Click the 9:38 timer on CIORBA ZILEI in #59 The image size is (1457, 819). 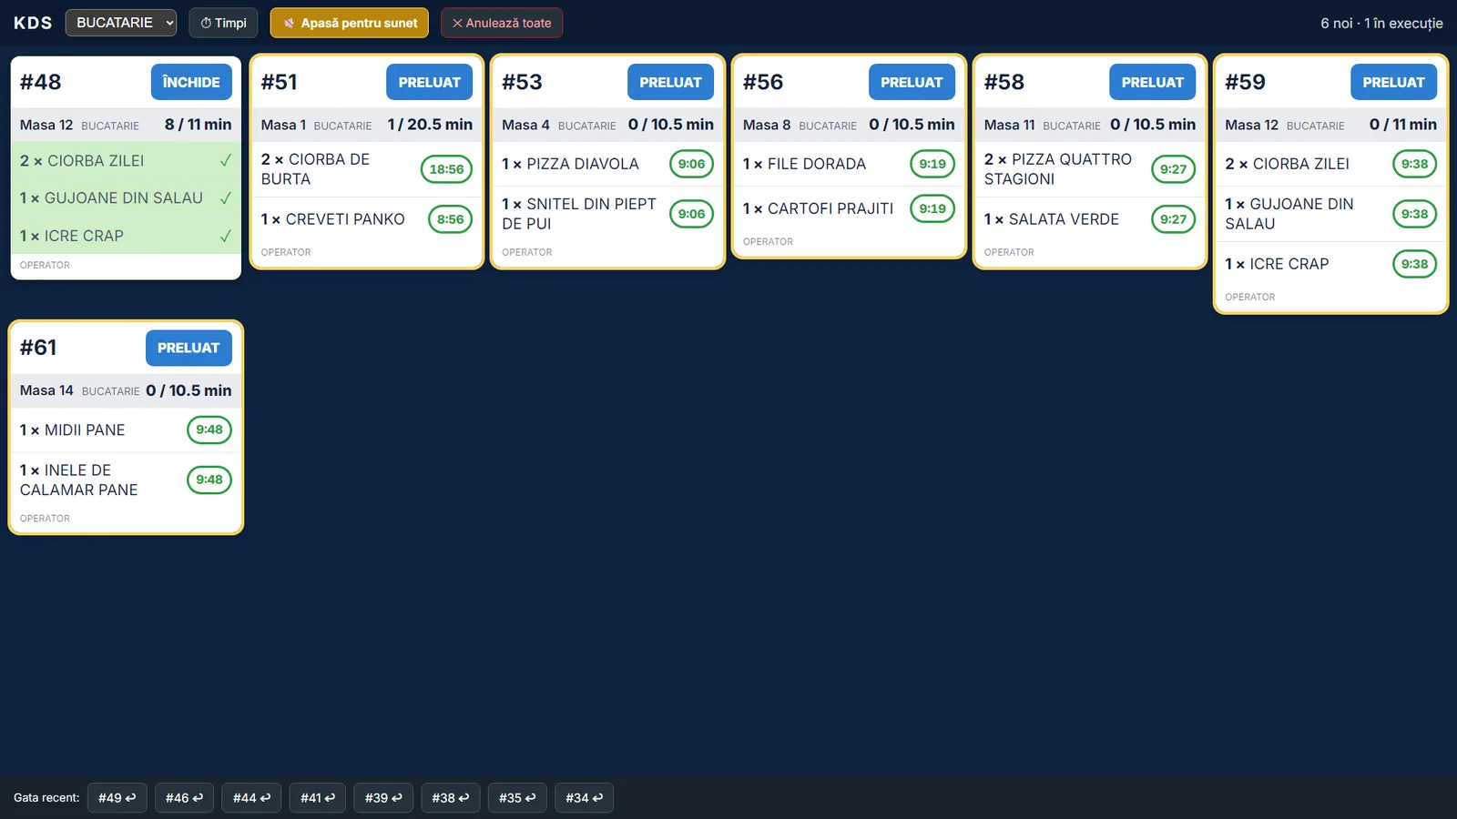[x=1414, y=164]
